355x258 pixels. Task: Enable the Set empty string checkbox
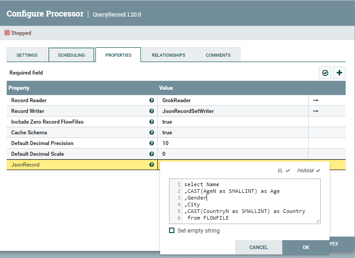[172, 231]
